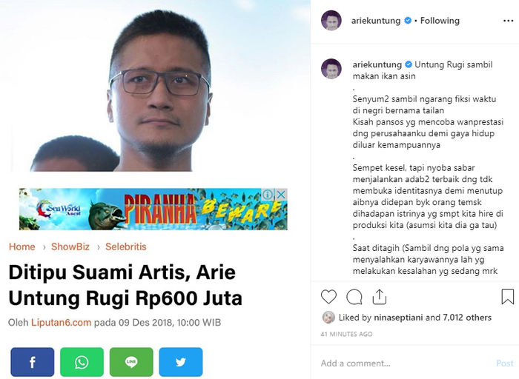Viewport: 519px width, 379px height.
Task: Share article via LINE button
Action: pyautogui.click(x=131, y=362)
